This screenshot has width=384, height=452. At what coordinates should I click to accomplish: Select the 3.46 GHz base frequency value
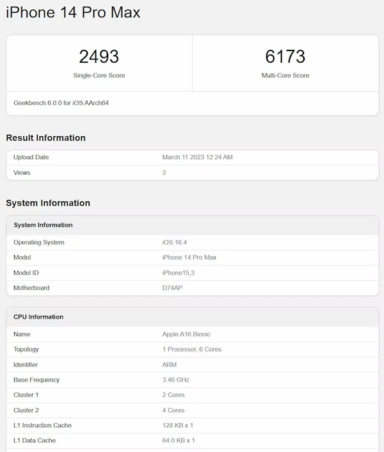pos(176,380)
